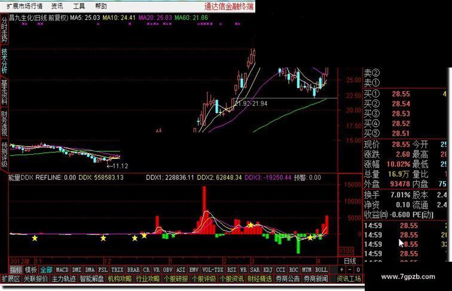Screen dimensions: 452x291
Task: Open the 个股评级 tab
Action: (x=203, y=279)
